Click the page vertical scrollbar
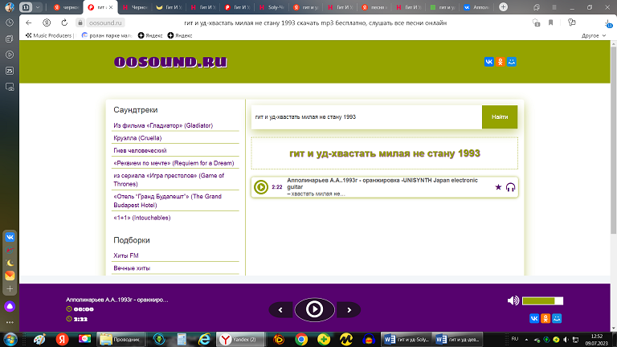The image size is (617, 347). click(614, 140)
